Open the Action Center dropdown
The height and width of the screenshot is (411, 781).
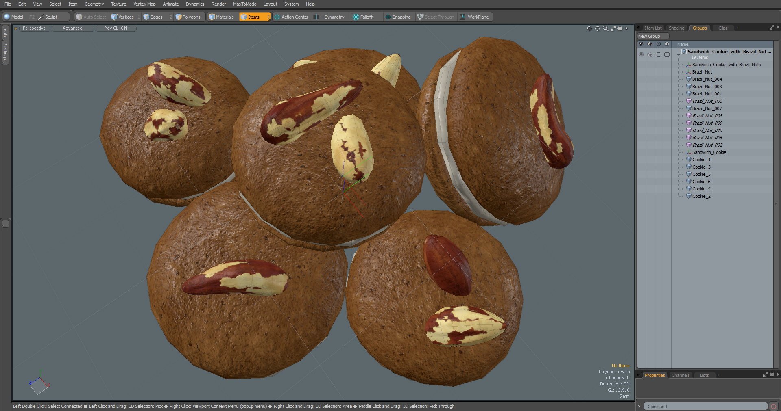tap(291, 17)
